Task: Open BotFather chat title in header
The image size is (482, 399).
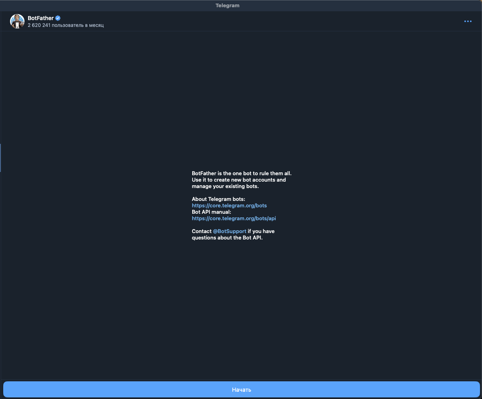Action: [41, 18]
